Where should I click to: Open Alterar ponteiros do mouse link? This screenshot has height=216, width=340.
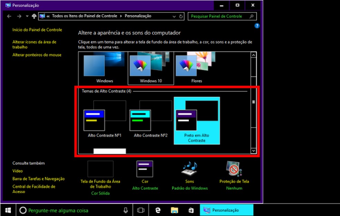pos(37,55)
